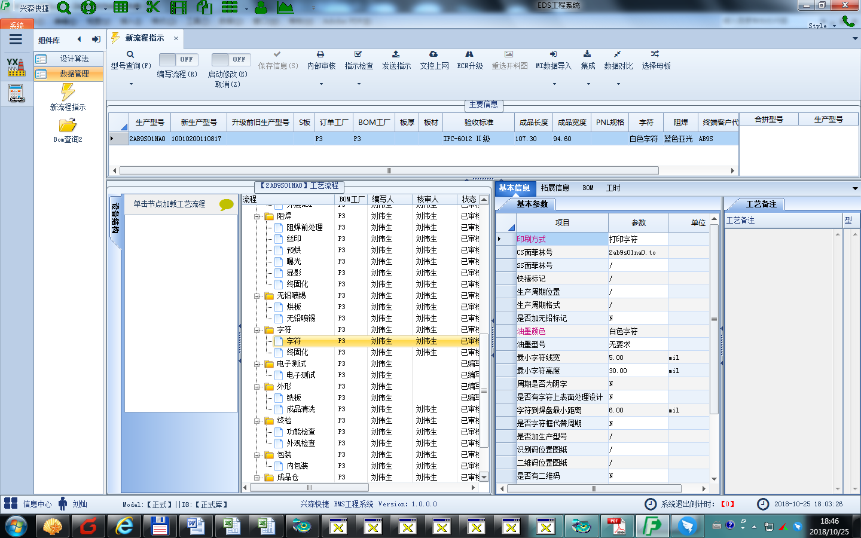Switch to the 工时 tab
The height and width of the screenshot is (538, 861).
coord(613,188)
